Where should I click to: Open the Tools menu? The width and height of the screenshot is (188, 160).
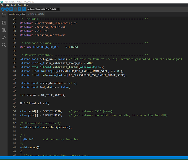point(20,5)
